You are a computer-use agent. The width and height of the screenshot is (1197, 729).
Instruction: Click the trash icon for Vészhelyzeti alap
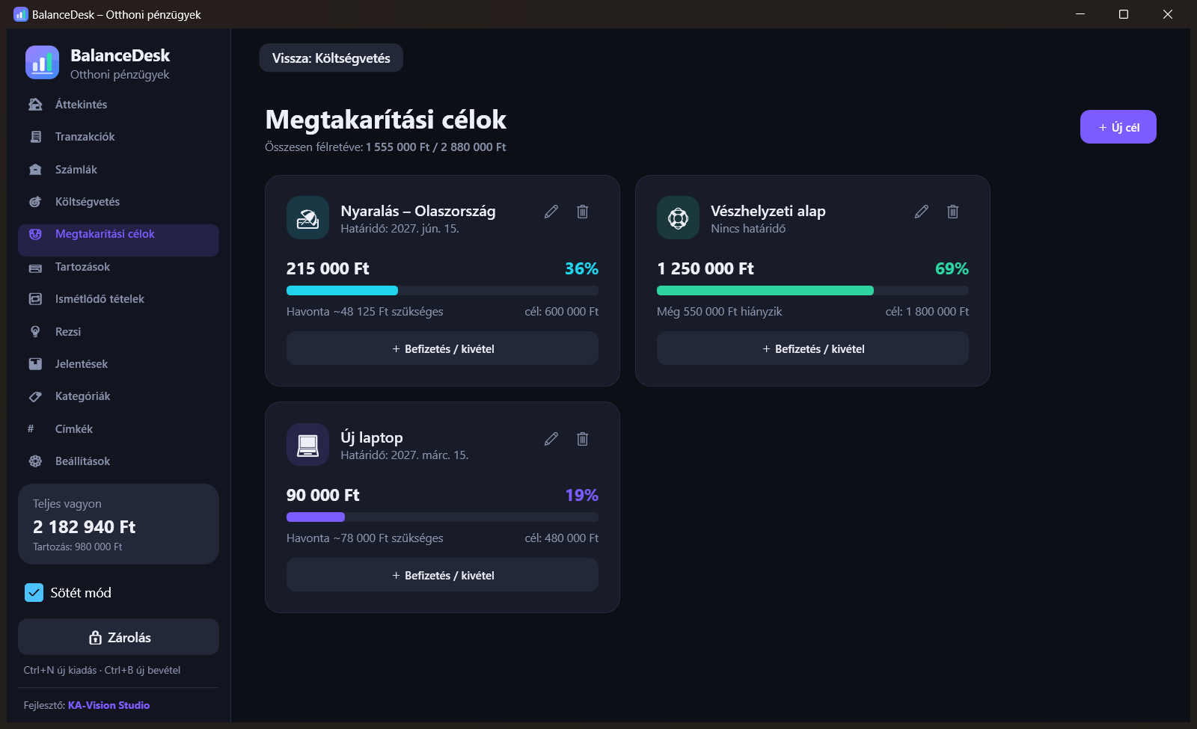953,212
